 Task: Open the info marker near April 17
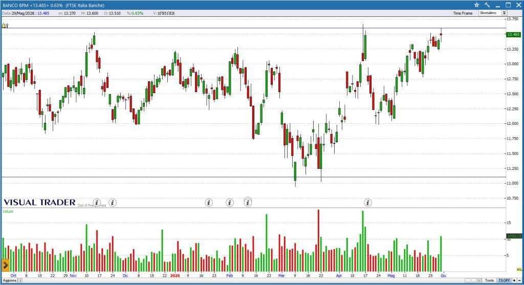[367, 203]
